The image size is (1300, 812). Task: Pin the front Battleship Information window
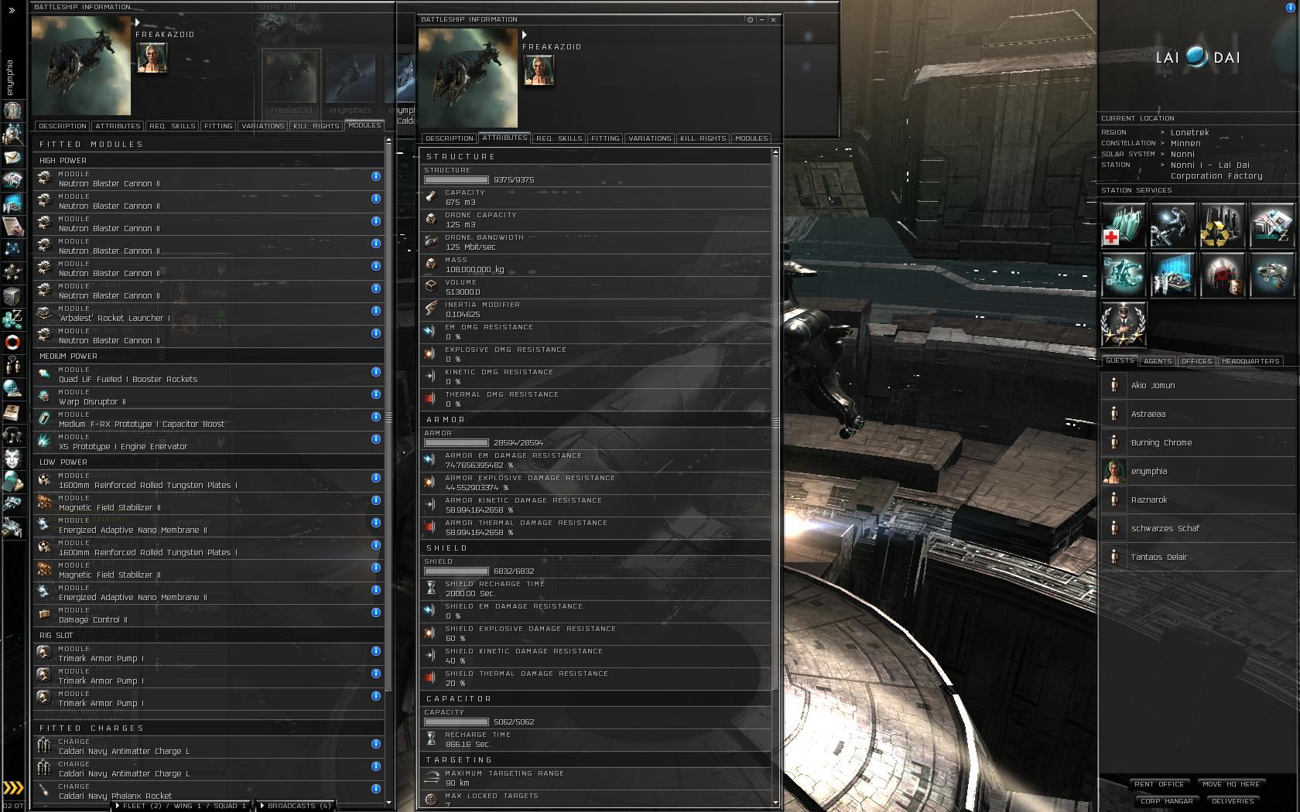click(x=750, y=19)
